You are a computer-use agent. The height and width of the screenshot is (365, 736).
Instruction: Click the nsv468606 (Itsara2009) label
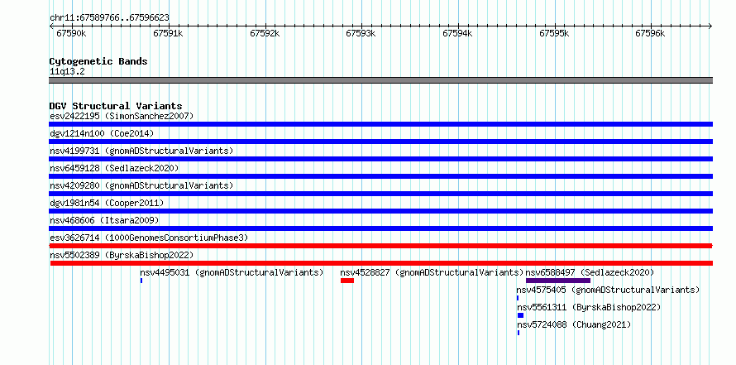104,220
